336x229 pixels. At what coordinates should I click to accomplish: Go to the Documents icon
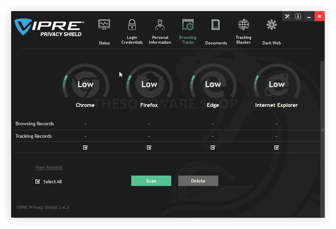216,24
